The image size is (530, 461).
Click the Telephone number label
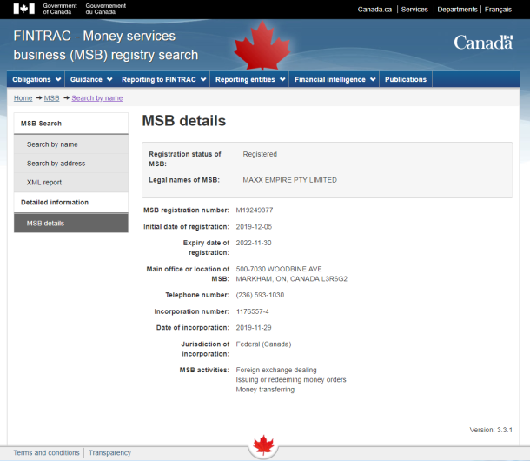pos(197,295)
